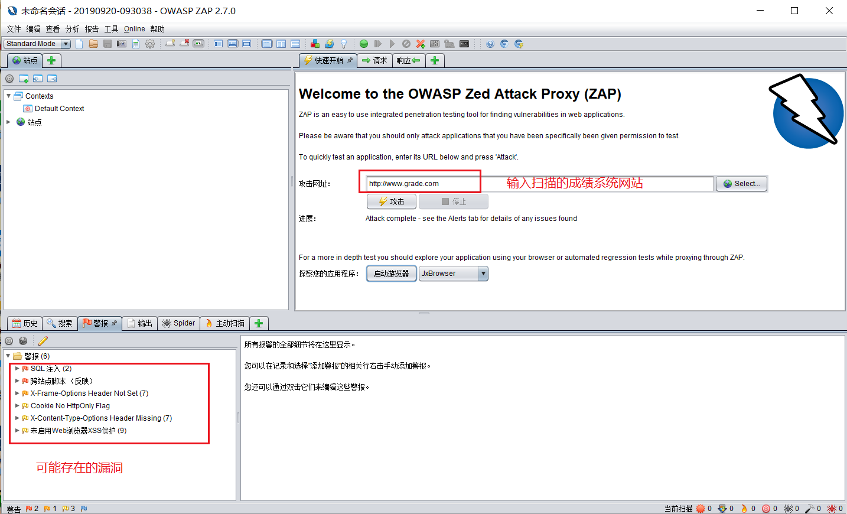Click the Export Context icon
The image size is (847, 514).
[52, 79]
